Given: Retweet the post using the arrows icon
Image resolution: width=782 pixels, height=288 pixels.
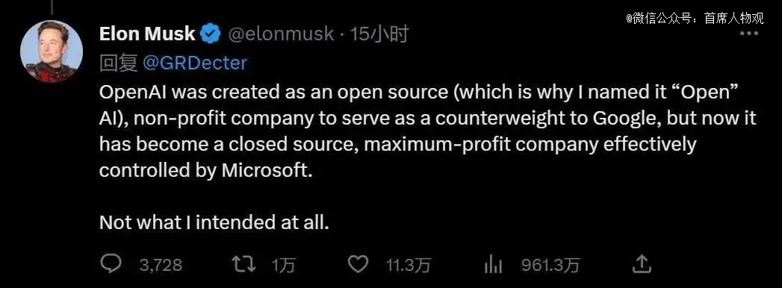Looking at the screenshot, I should 245,264.
